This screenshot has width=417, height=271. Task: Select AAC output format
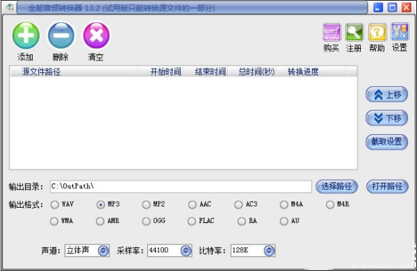(193, 204)
